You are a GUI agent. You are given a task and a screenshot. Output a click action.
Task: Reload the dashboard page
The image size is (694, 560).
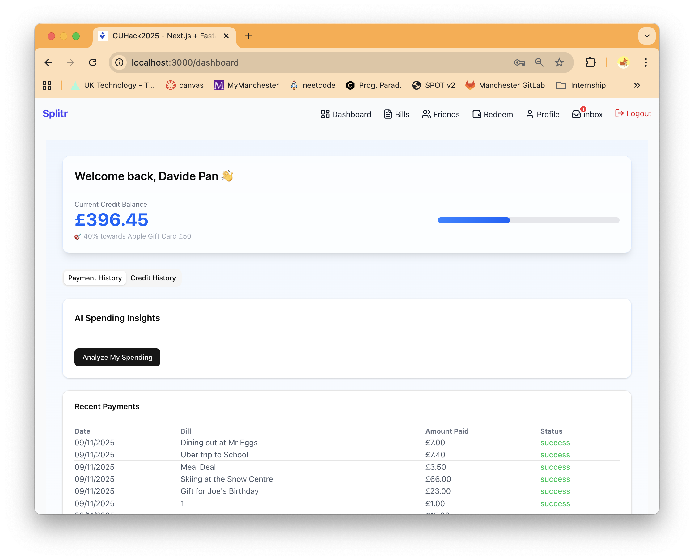[93, 62]
